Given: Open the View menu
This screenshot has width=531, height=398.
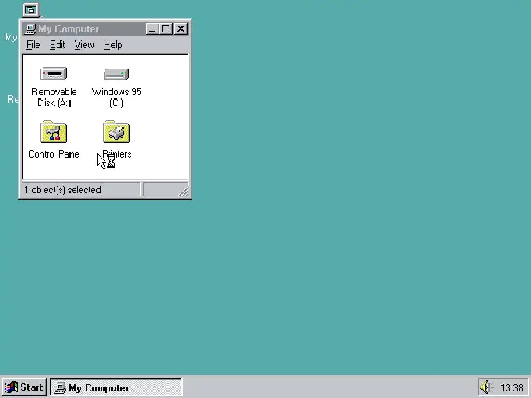Looking at the screenshot, I should click(x=84, y=45).
